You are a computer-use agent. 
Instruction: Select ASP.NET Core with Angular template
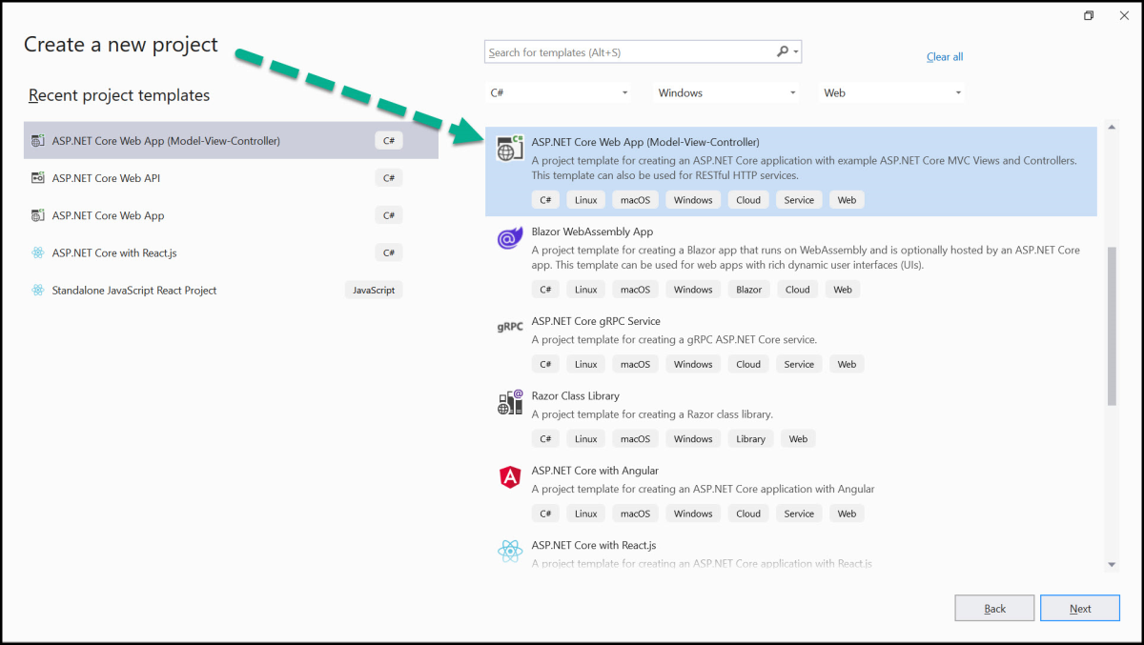[791, 493]
